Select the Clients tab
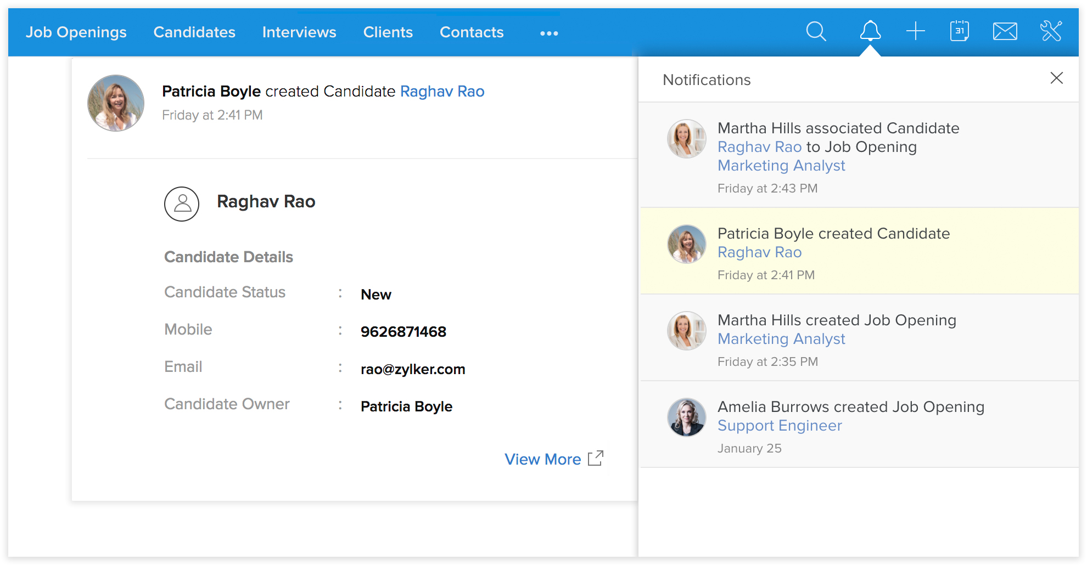This screenshot has height=565, width=1087. 388,32
